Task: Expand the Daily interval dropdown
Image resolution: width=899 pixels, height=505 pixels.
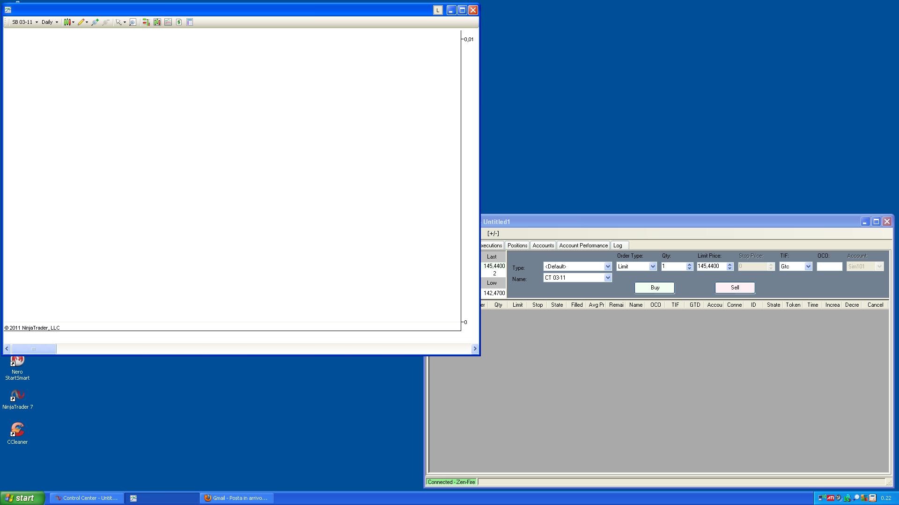Action: [x=50, y=22]
